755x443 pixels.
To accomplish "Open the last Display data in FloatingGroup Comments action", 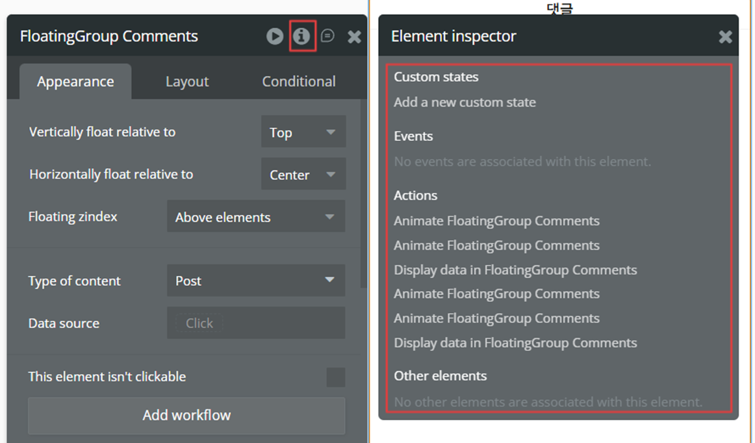I will pyautogui.click(x=515, y=343).
